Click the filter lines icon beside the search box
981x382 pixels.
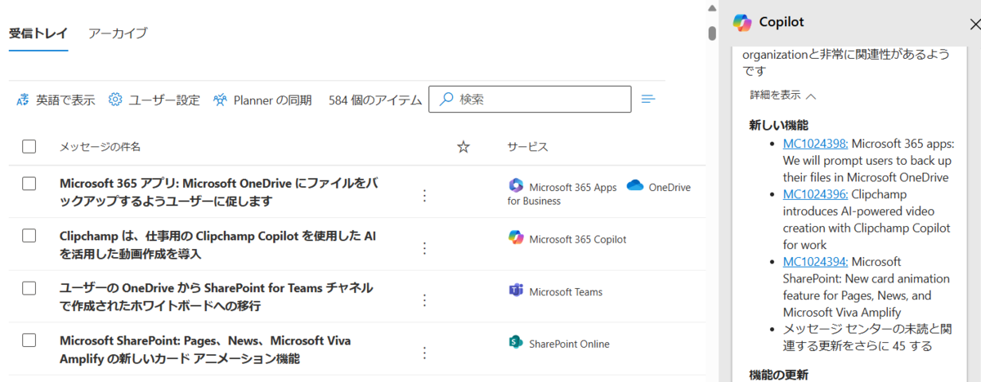pyautogui.click(x=648, y=99)
